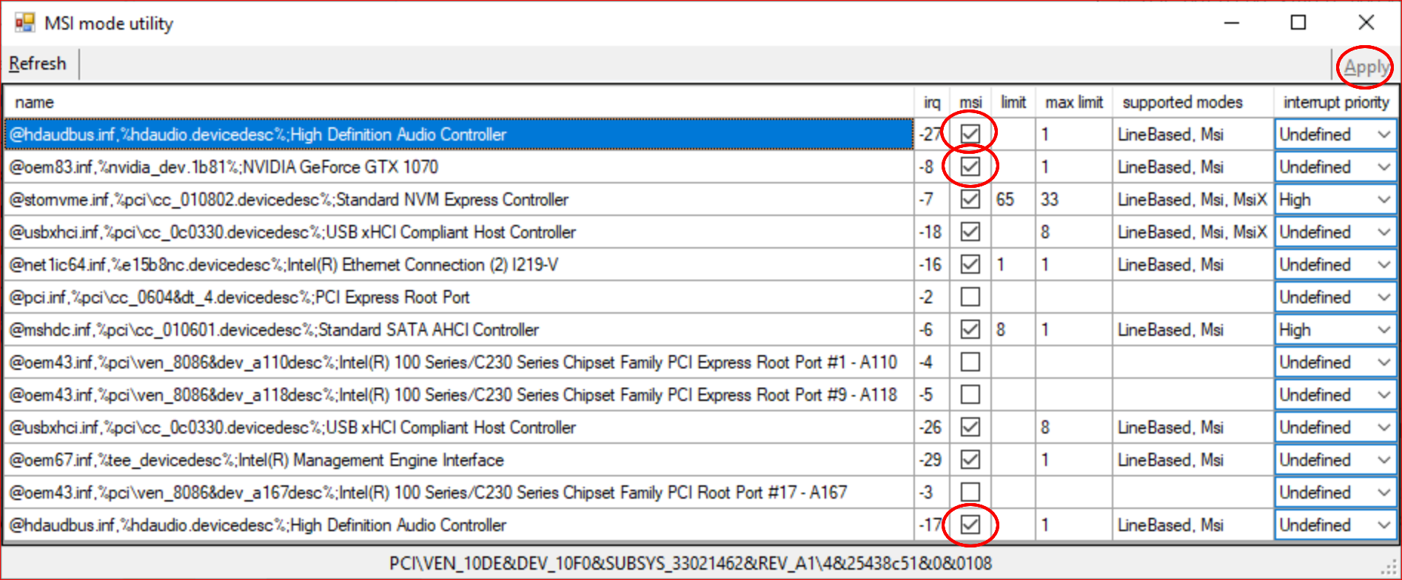Open interrupt priority dropdown for Management Engine Interface
This screenshot has width=1402, height=580.
[x=1335, y=460]
